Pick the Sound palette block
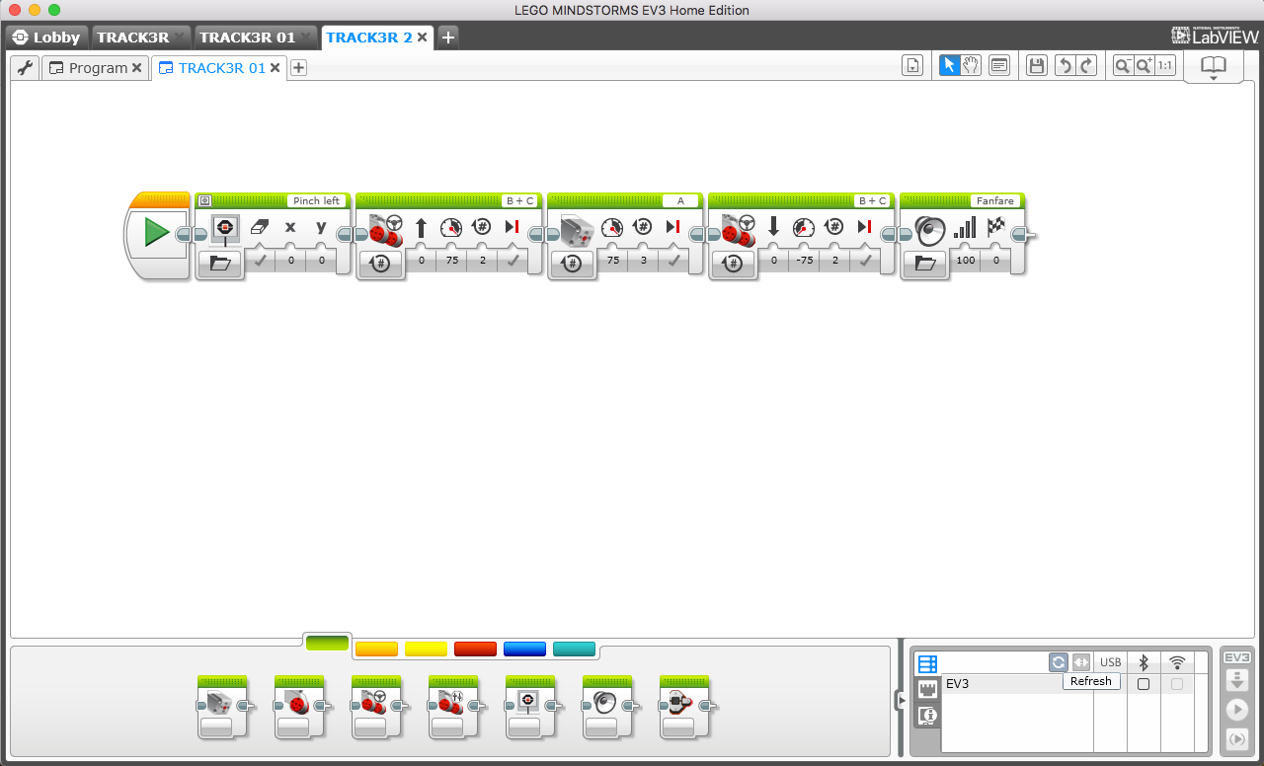The image size is (1264, 766). click(607, 707)
